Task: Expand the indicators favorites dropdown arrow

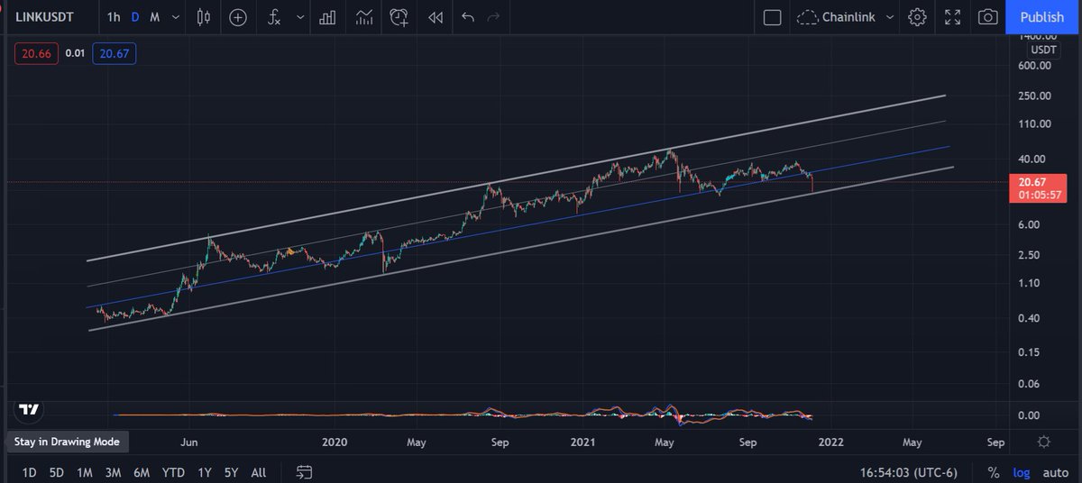Action: pos(299,17)
